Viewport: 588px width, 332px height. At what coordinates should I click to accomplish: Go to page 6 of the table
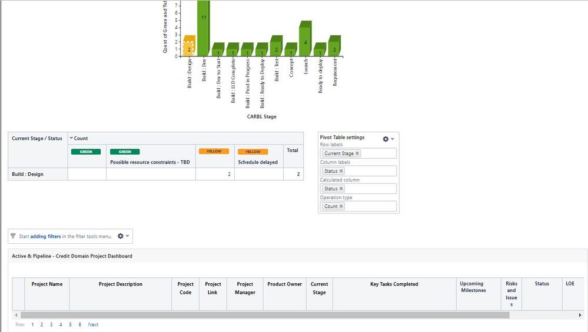pos(80,324)
